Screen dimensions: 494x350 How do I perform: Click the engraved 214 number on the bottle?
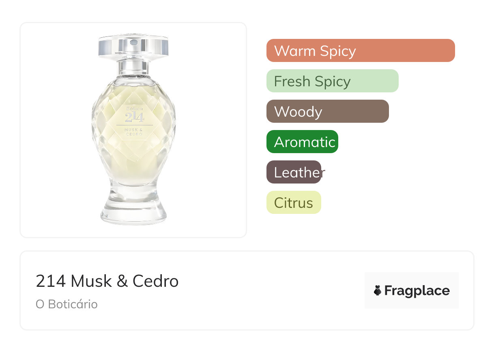(x=134, y=117)
